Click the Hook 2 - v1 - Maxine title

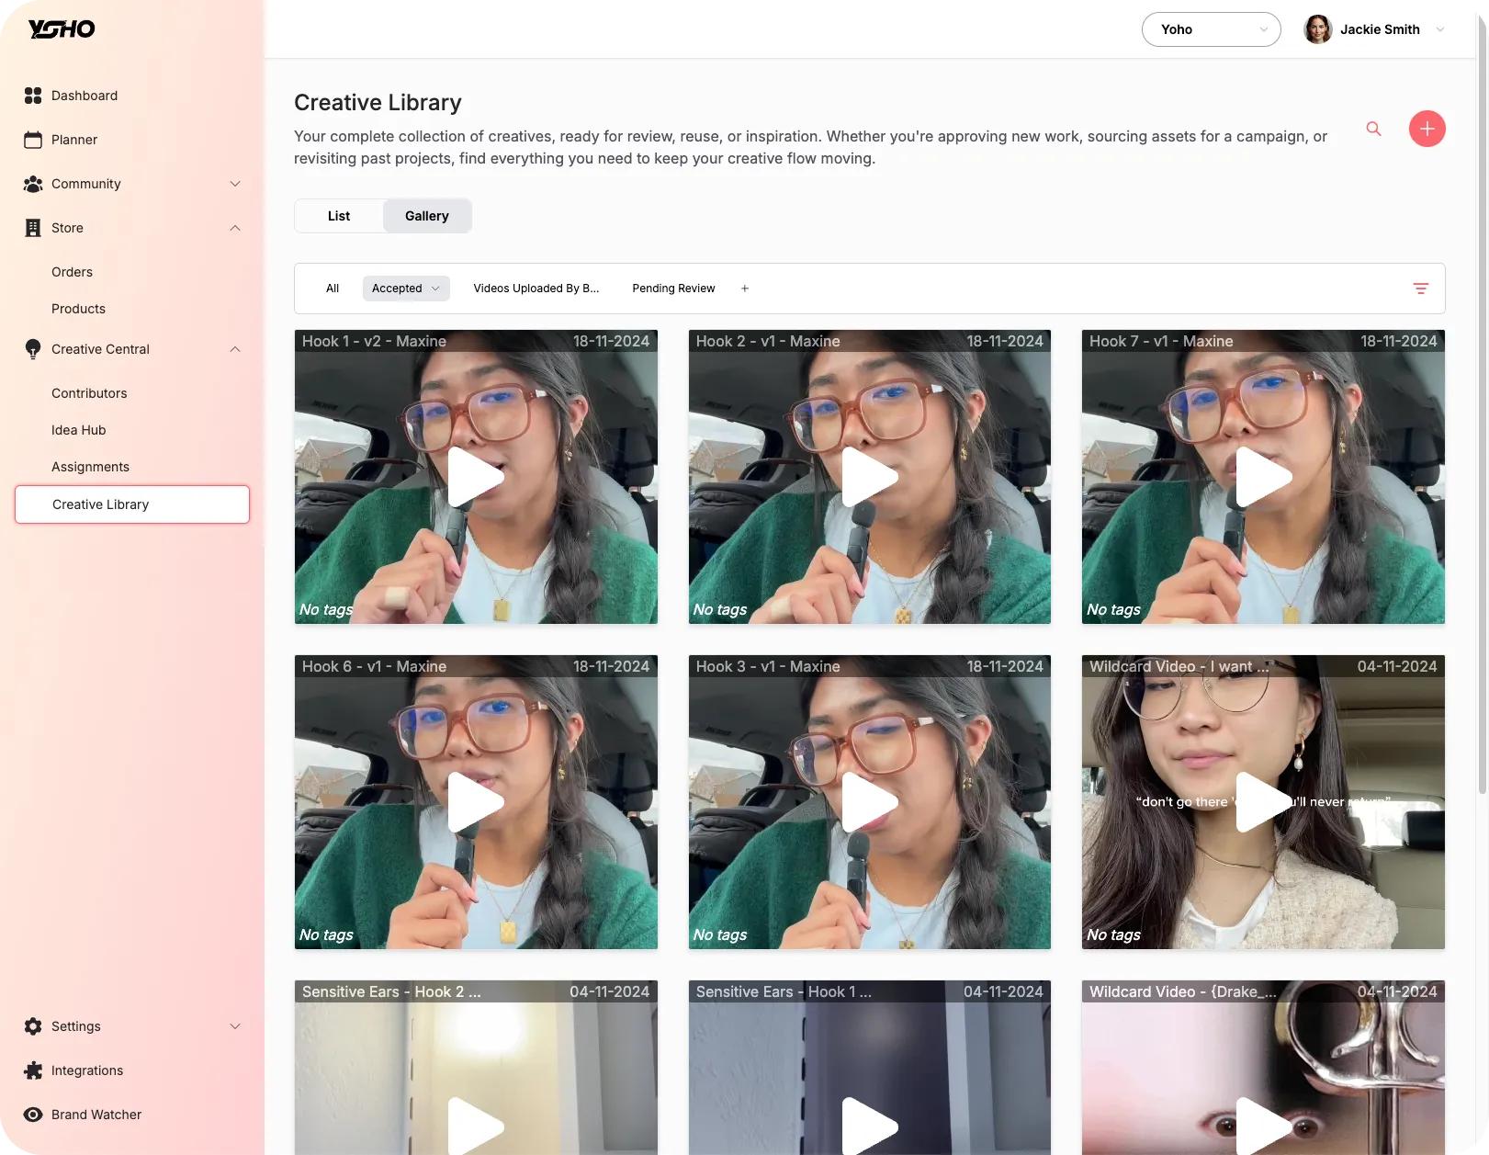[x=768, y=341]
